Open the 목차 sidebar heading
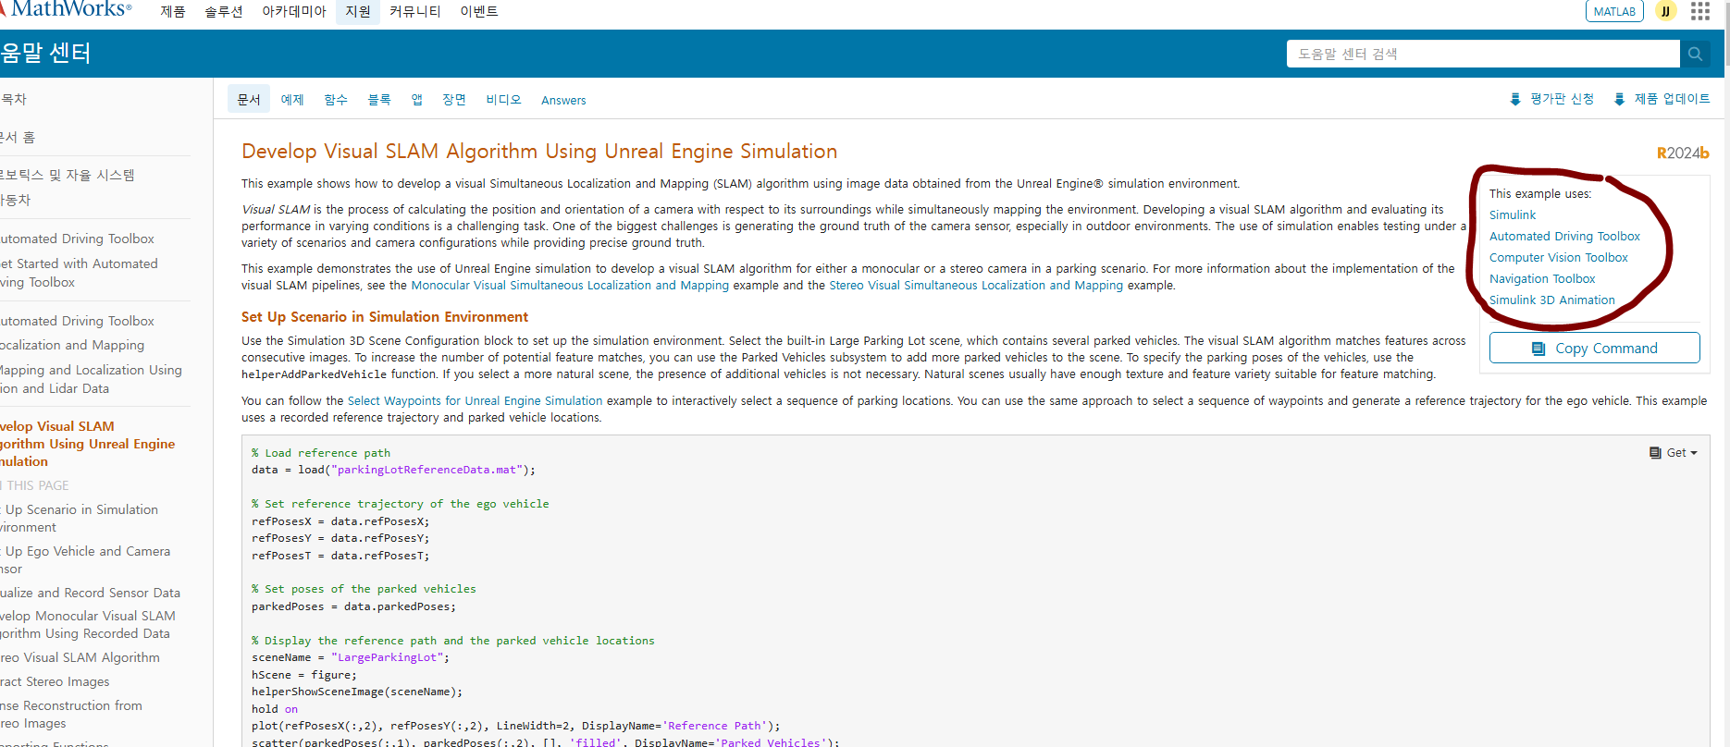Screen dimensions: 1730x747 tap(13, 99)
